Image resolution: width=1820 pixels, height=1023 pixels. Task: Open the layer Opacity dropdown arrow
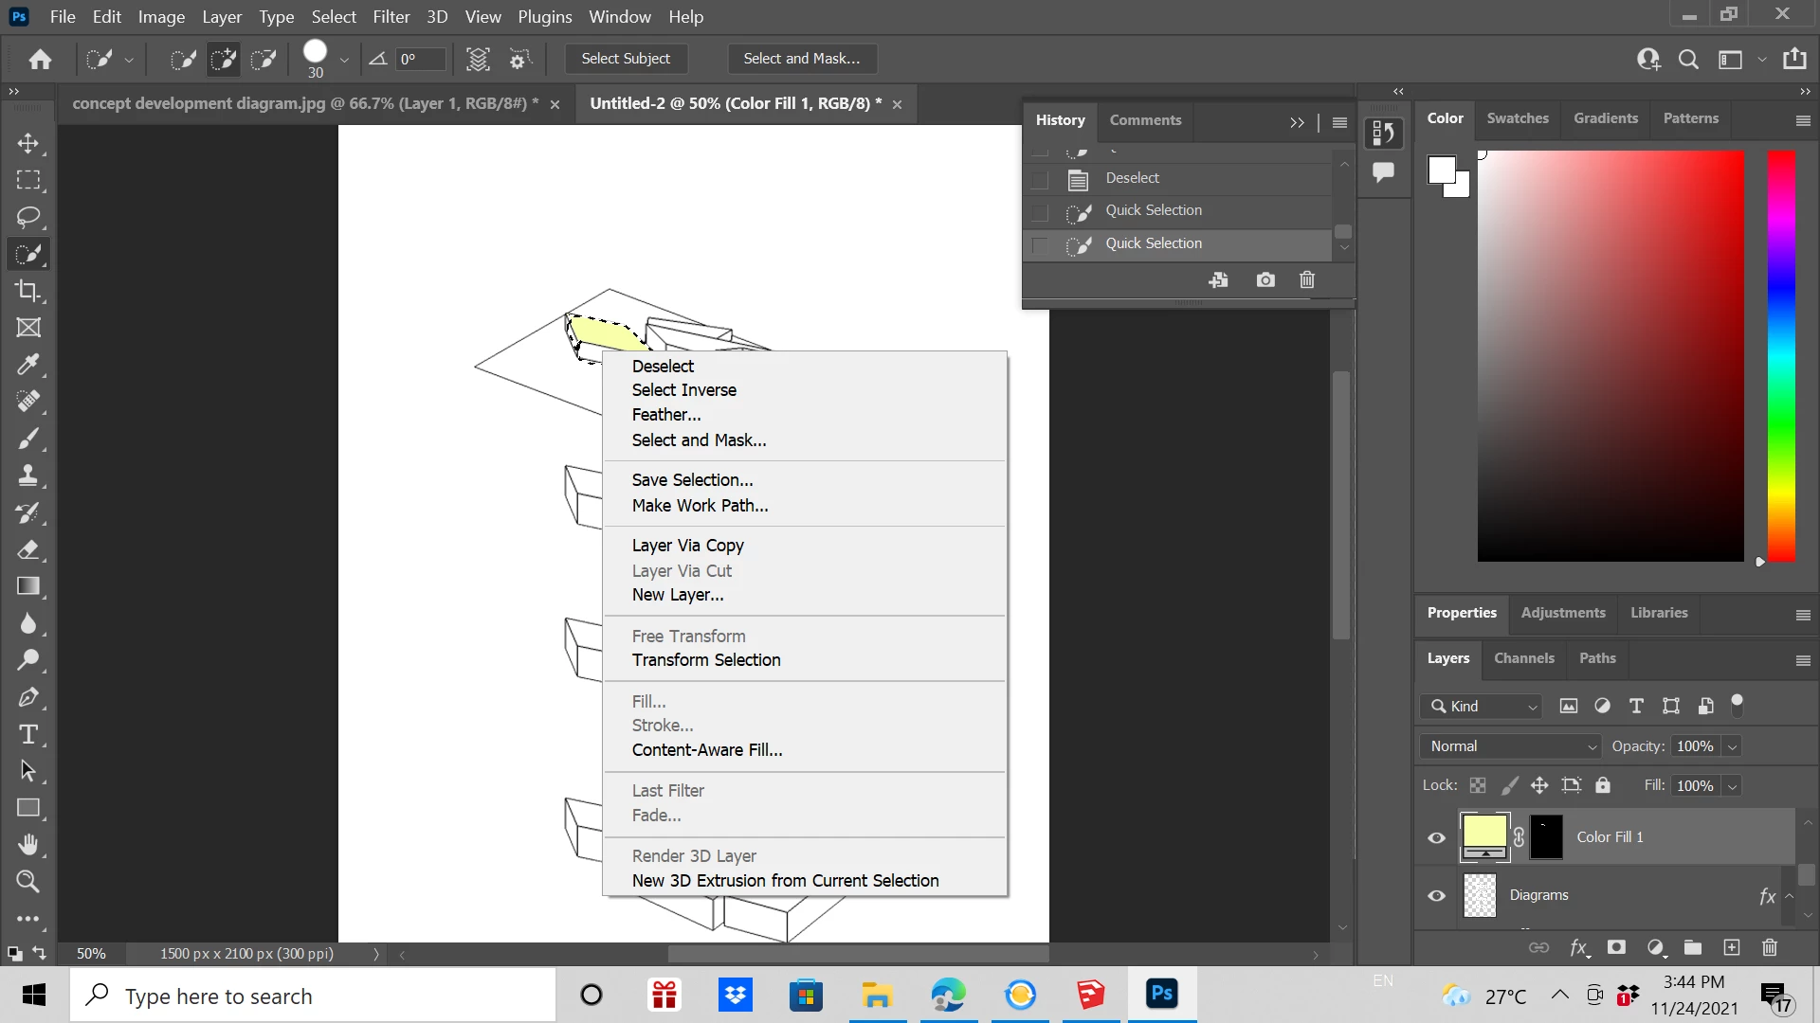tap(1733, 746)
